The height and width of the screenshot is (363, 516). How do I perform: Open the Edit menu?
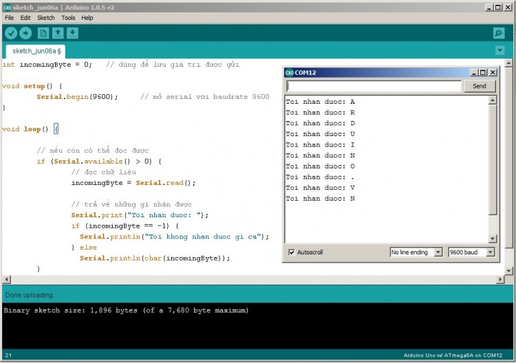[25, 18]
